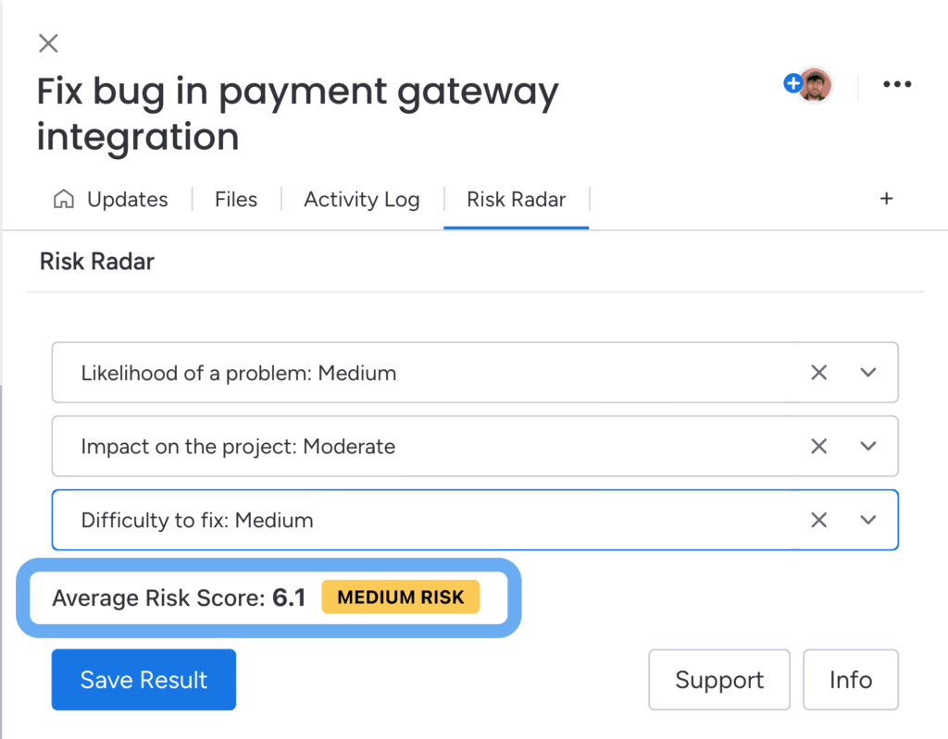Select the Risk Radar tab
This screenshot has height=739, width=948.
click(517, 200)
